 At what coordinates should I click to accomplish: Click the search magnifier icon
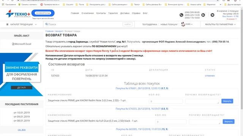point(46,24)
